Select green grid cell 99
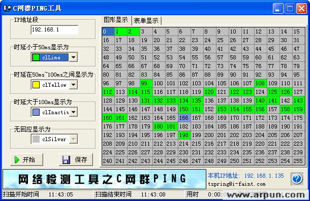This screenshot has height=201, width=310. (x=146, y=83)
